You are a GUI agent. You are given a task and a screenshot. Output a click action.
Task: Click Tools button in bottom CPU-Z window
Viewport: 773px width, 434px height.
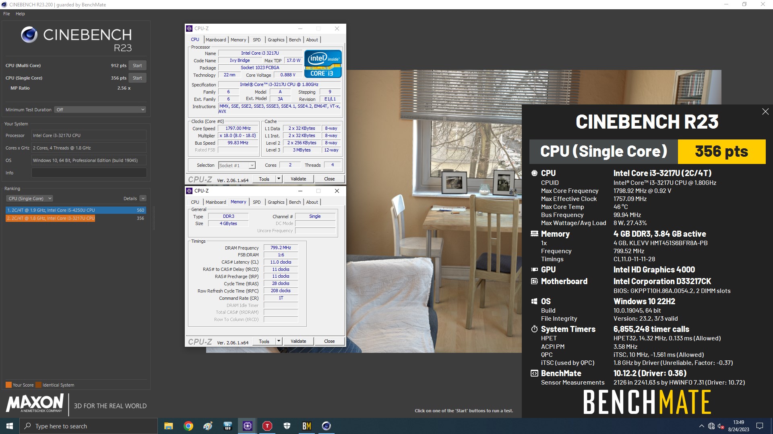264,342
